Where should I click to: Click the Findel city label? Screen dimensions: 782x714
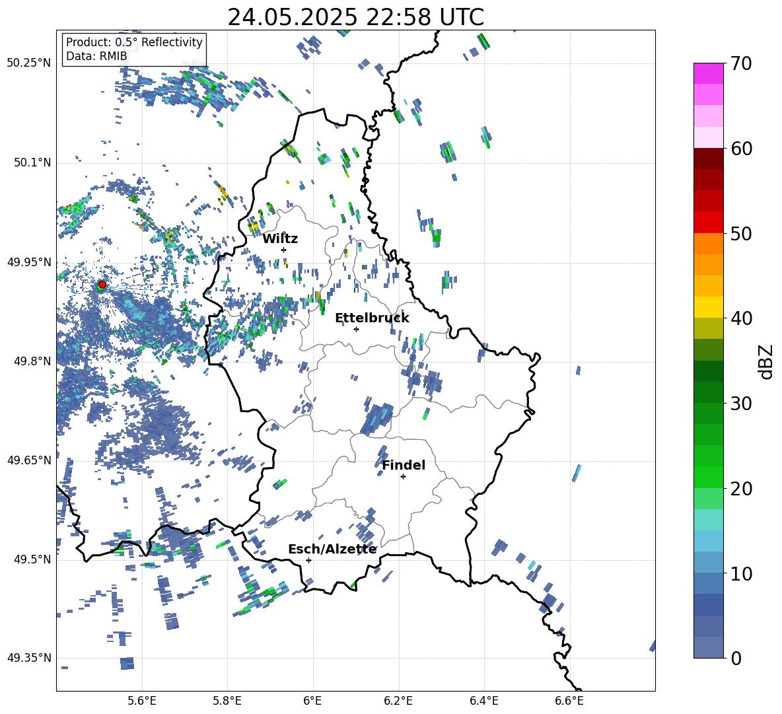(404, 465)
